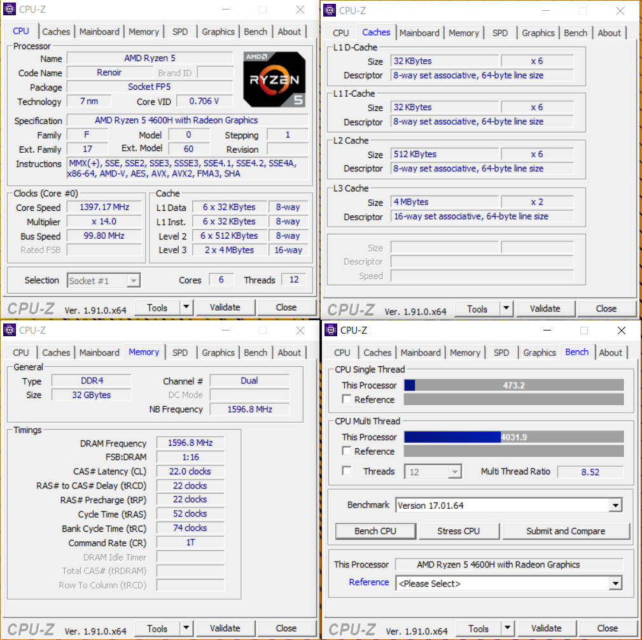
Task: Expand the Reference <Please Select> combo box
Action: tap(615, 583)
